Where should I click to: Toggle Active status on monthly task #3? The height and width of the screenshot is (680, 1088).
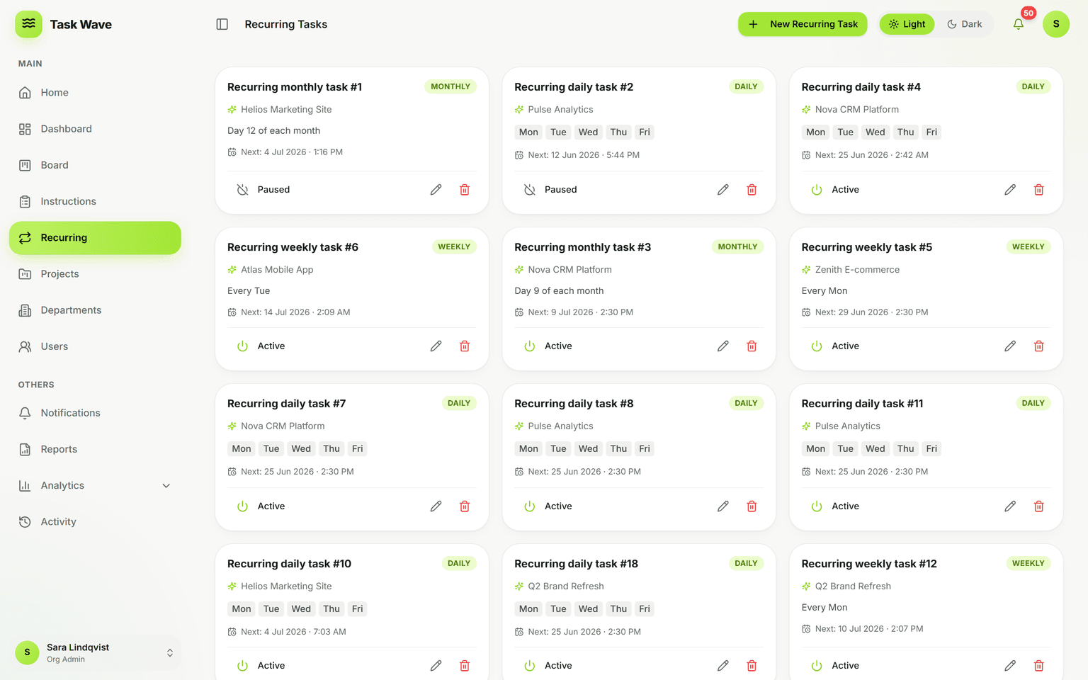548,346
